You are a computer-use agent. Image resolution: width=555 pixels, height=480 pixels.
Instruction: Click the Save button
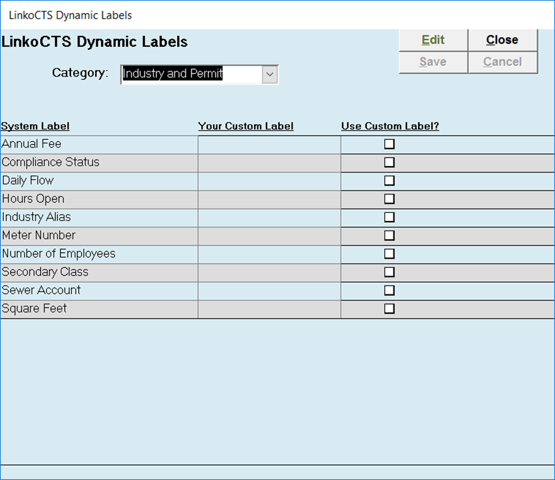433,63
